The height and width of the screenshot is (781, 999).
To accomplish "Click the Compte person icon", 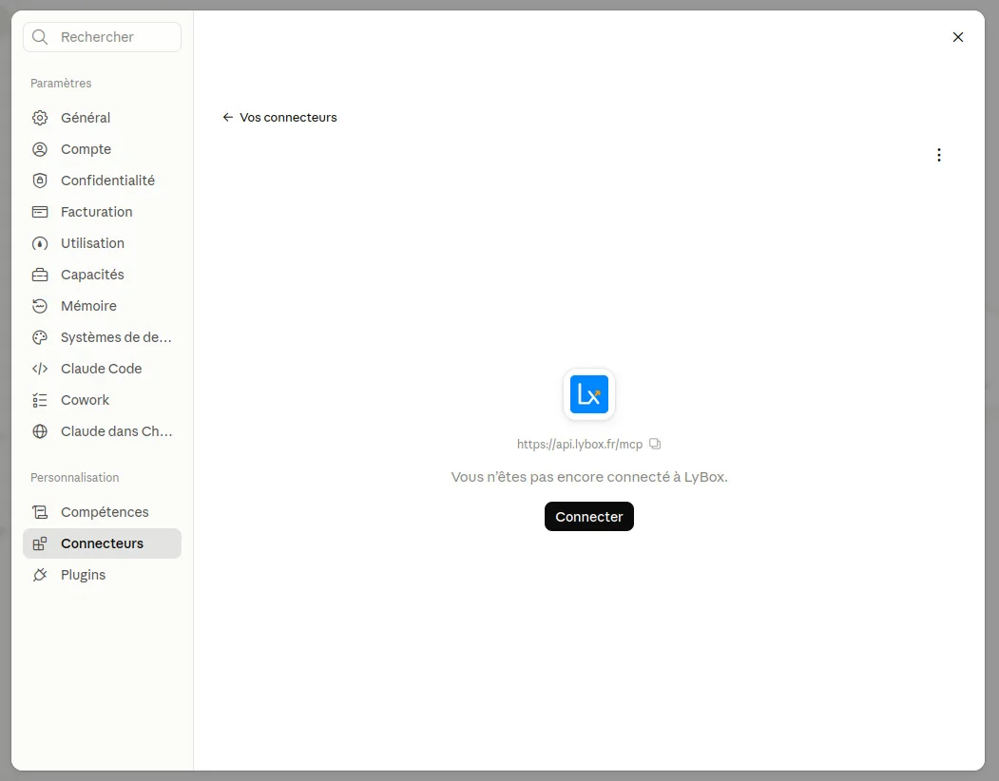I will [x=40, y=149].
